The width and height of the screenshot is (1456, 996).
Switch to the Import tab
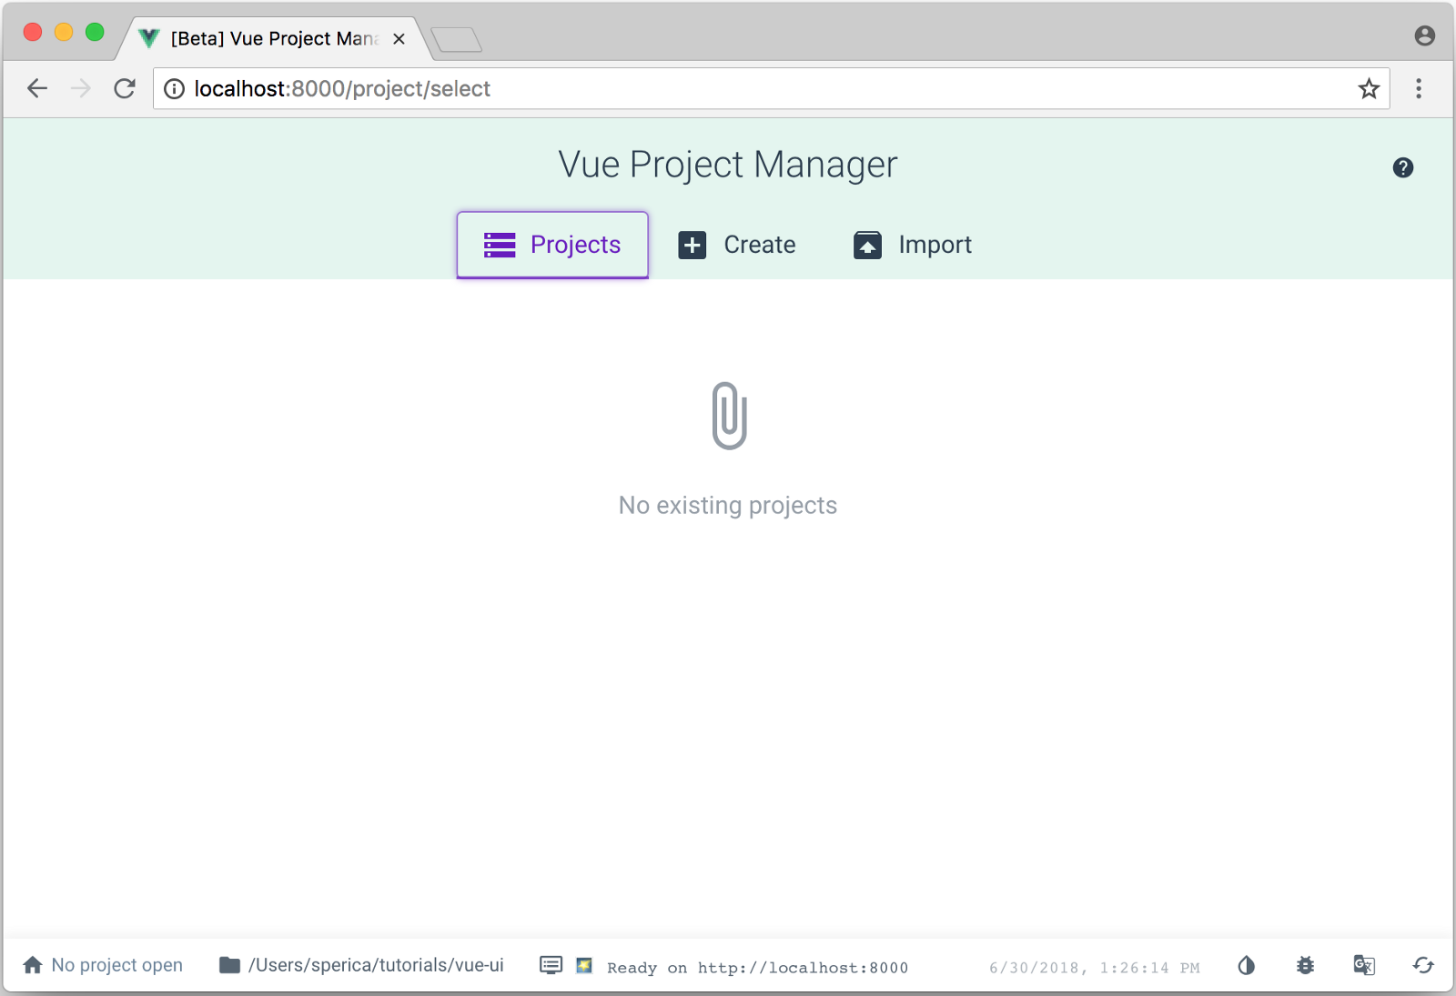pyautogui.click(x=913, y=245)
